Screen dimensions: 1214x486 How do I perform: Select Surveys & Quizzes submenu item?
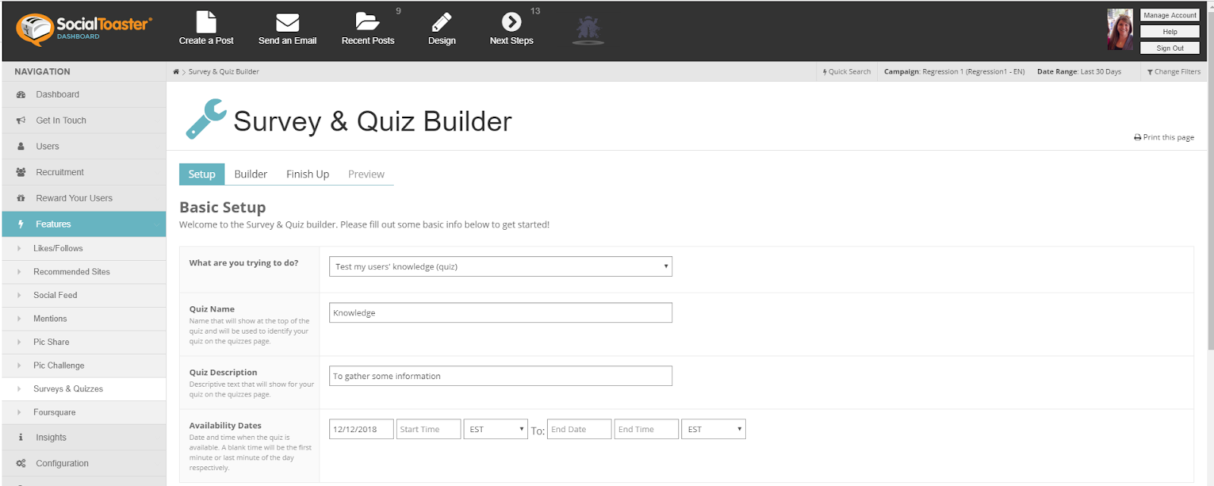tap(84, 389)
